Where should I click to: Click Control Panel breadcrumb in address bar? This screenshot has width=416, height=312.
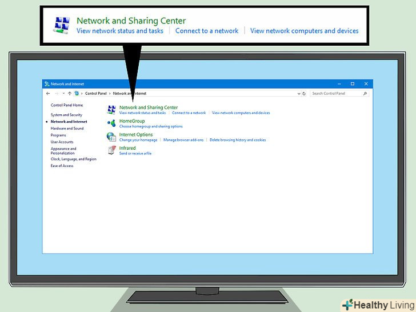pyautogui.click(x=96, y=93)
